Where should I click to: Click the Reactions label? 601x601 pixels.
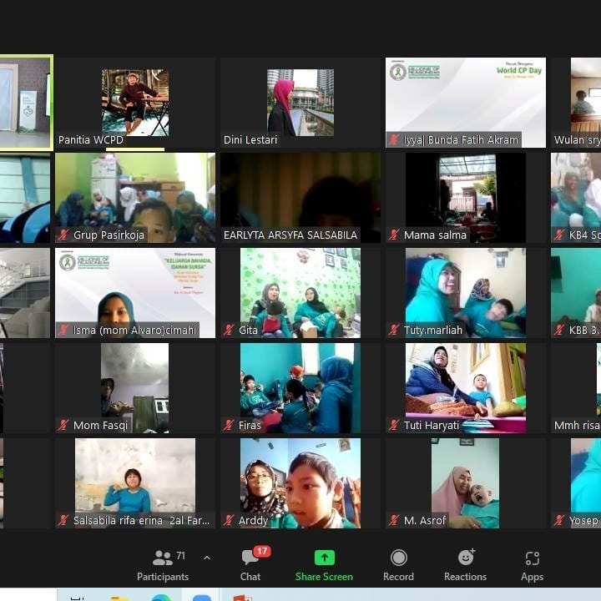[465, 577]
